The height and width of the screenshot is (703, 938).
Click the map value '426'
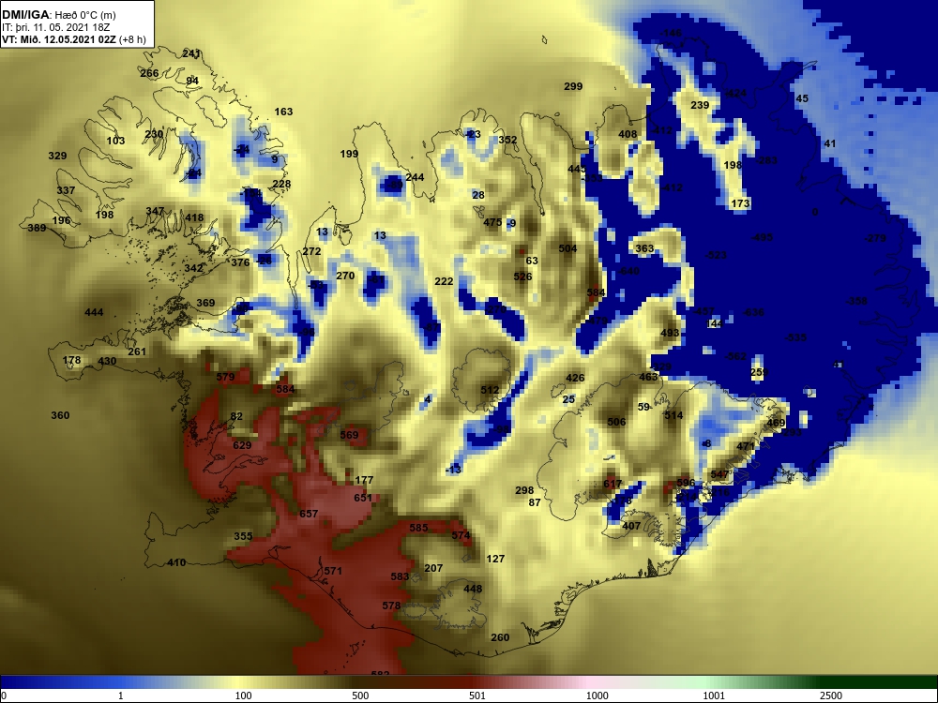pos(575,378)
